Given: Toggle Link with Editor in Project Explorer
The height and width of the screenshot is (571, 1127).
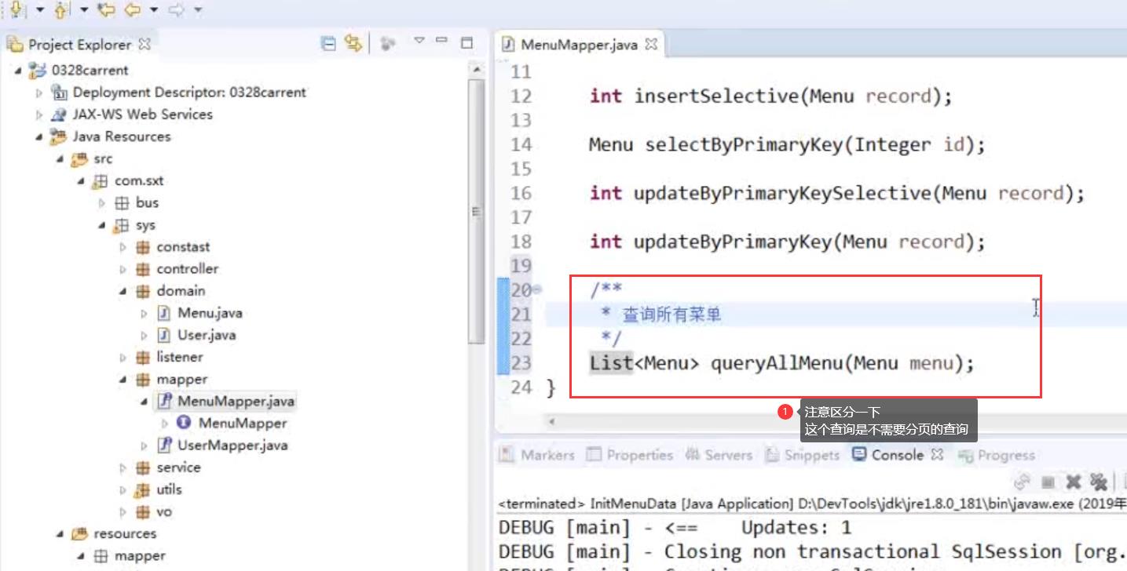Looking at the screenshot, I should 353,44.
